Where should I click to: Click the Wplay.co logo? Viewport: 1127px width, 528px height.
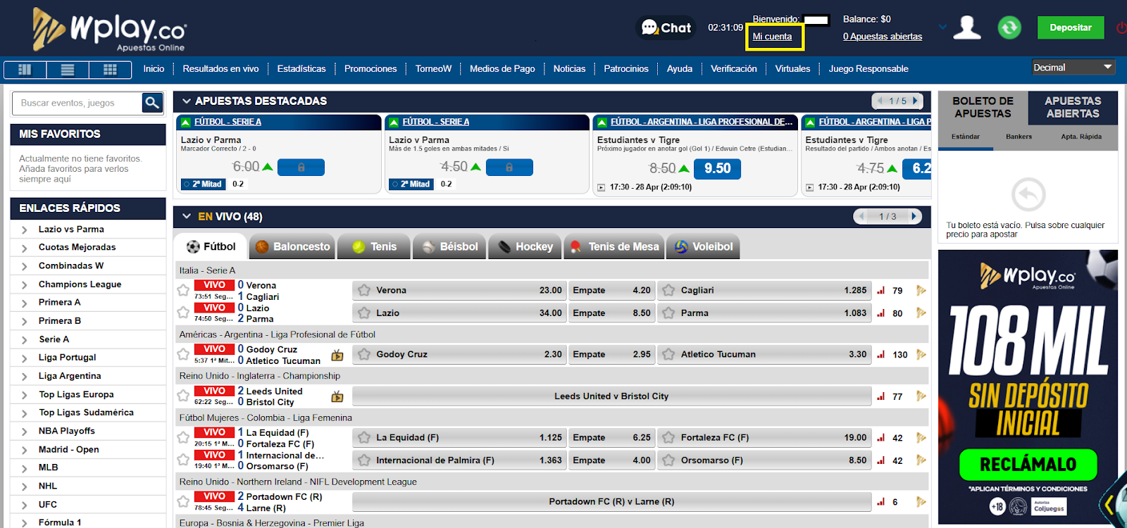(109, 30)
